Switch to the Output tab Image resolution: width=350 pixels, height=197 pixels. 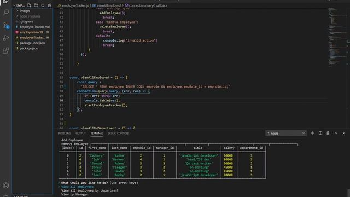[x=80, y=133]
